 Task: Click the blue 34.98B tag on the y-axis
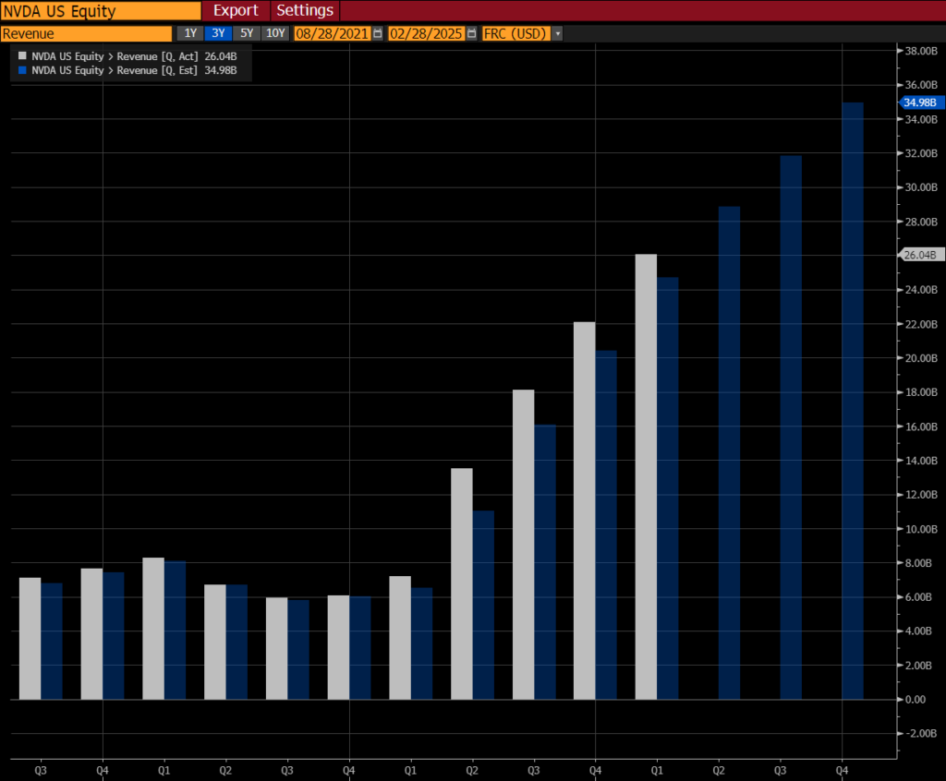[921, 102]
